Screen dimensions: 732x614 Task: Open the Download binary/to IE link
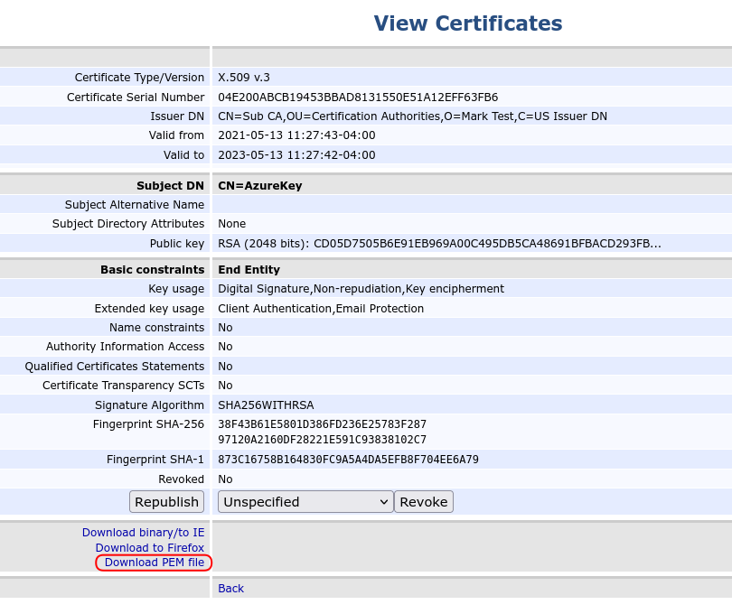(143, 533)
